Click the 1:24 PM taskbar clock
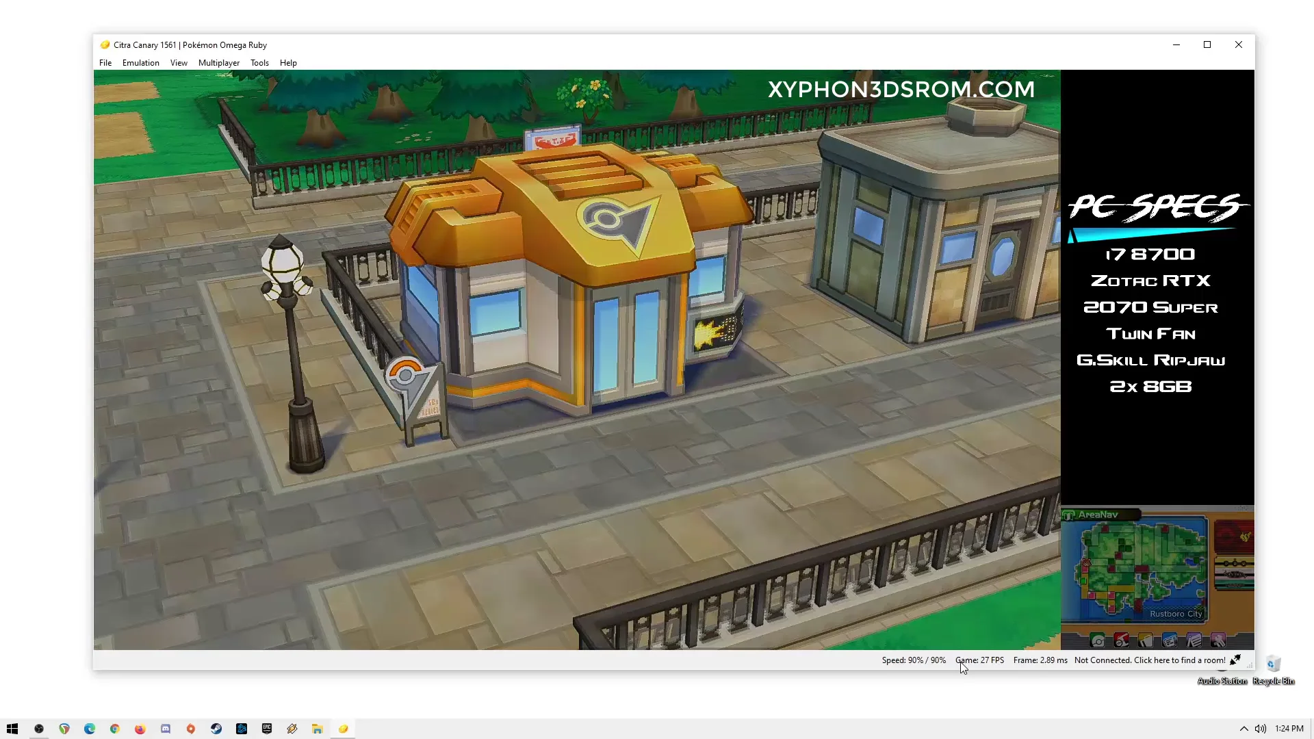This screenshot has width=1314, height=739. [1289, 729]
